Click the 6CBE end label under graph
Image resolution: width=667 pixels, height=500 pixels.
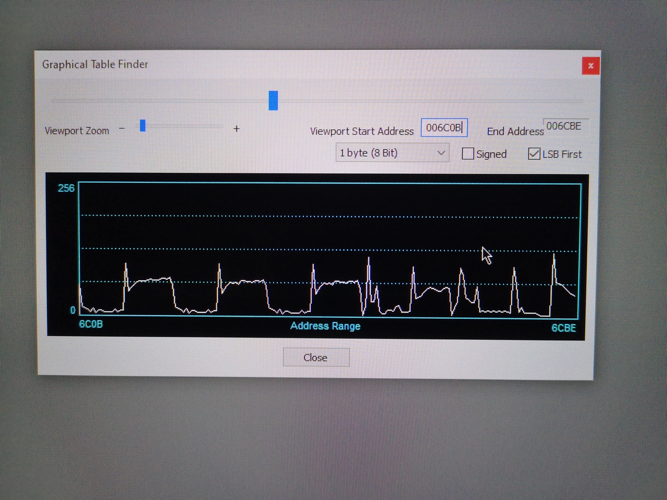coord(564,328)
